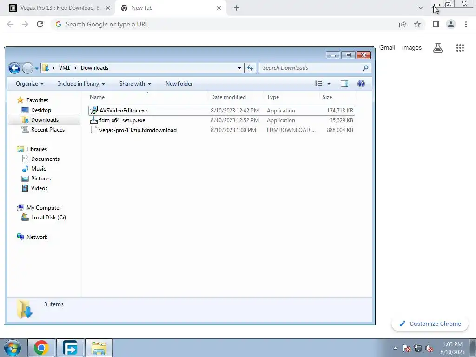
Task: Select Local Disk (C:)
Action: click(x=48, y=218)
